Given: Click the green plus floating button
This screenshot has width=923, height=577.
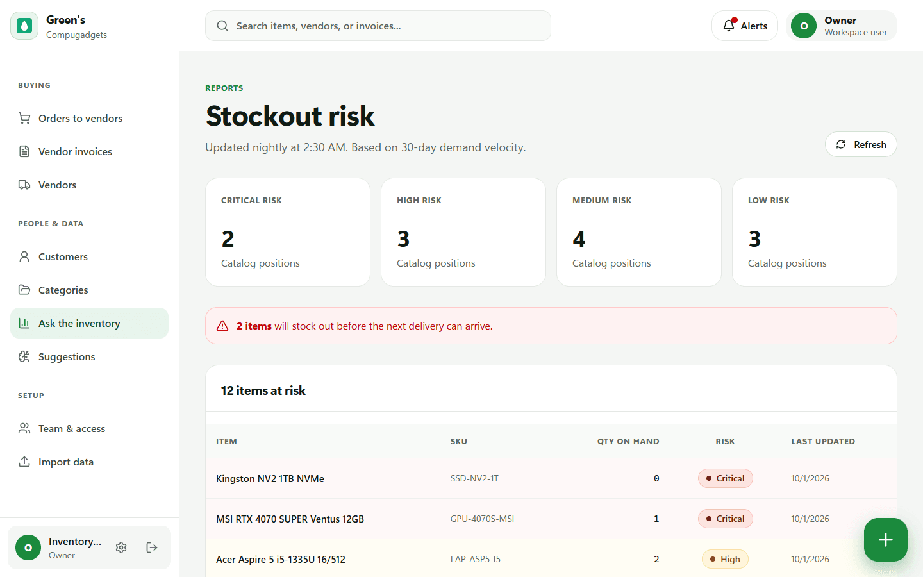Looking at the screenshot, I should point(886,540).
